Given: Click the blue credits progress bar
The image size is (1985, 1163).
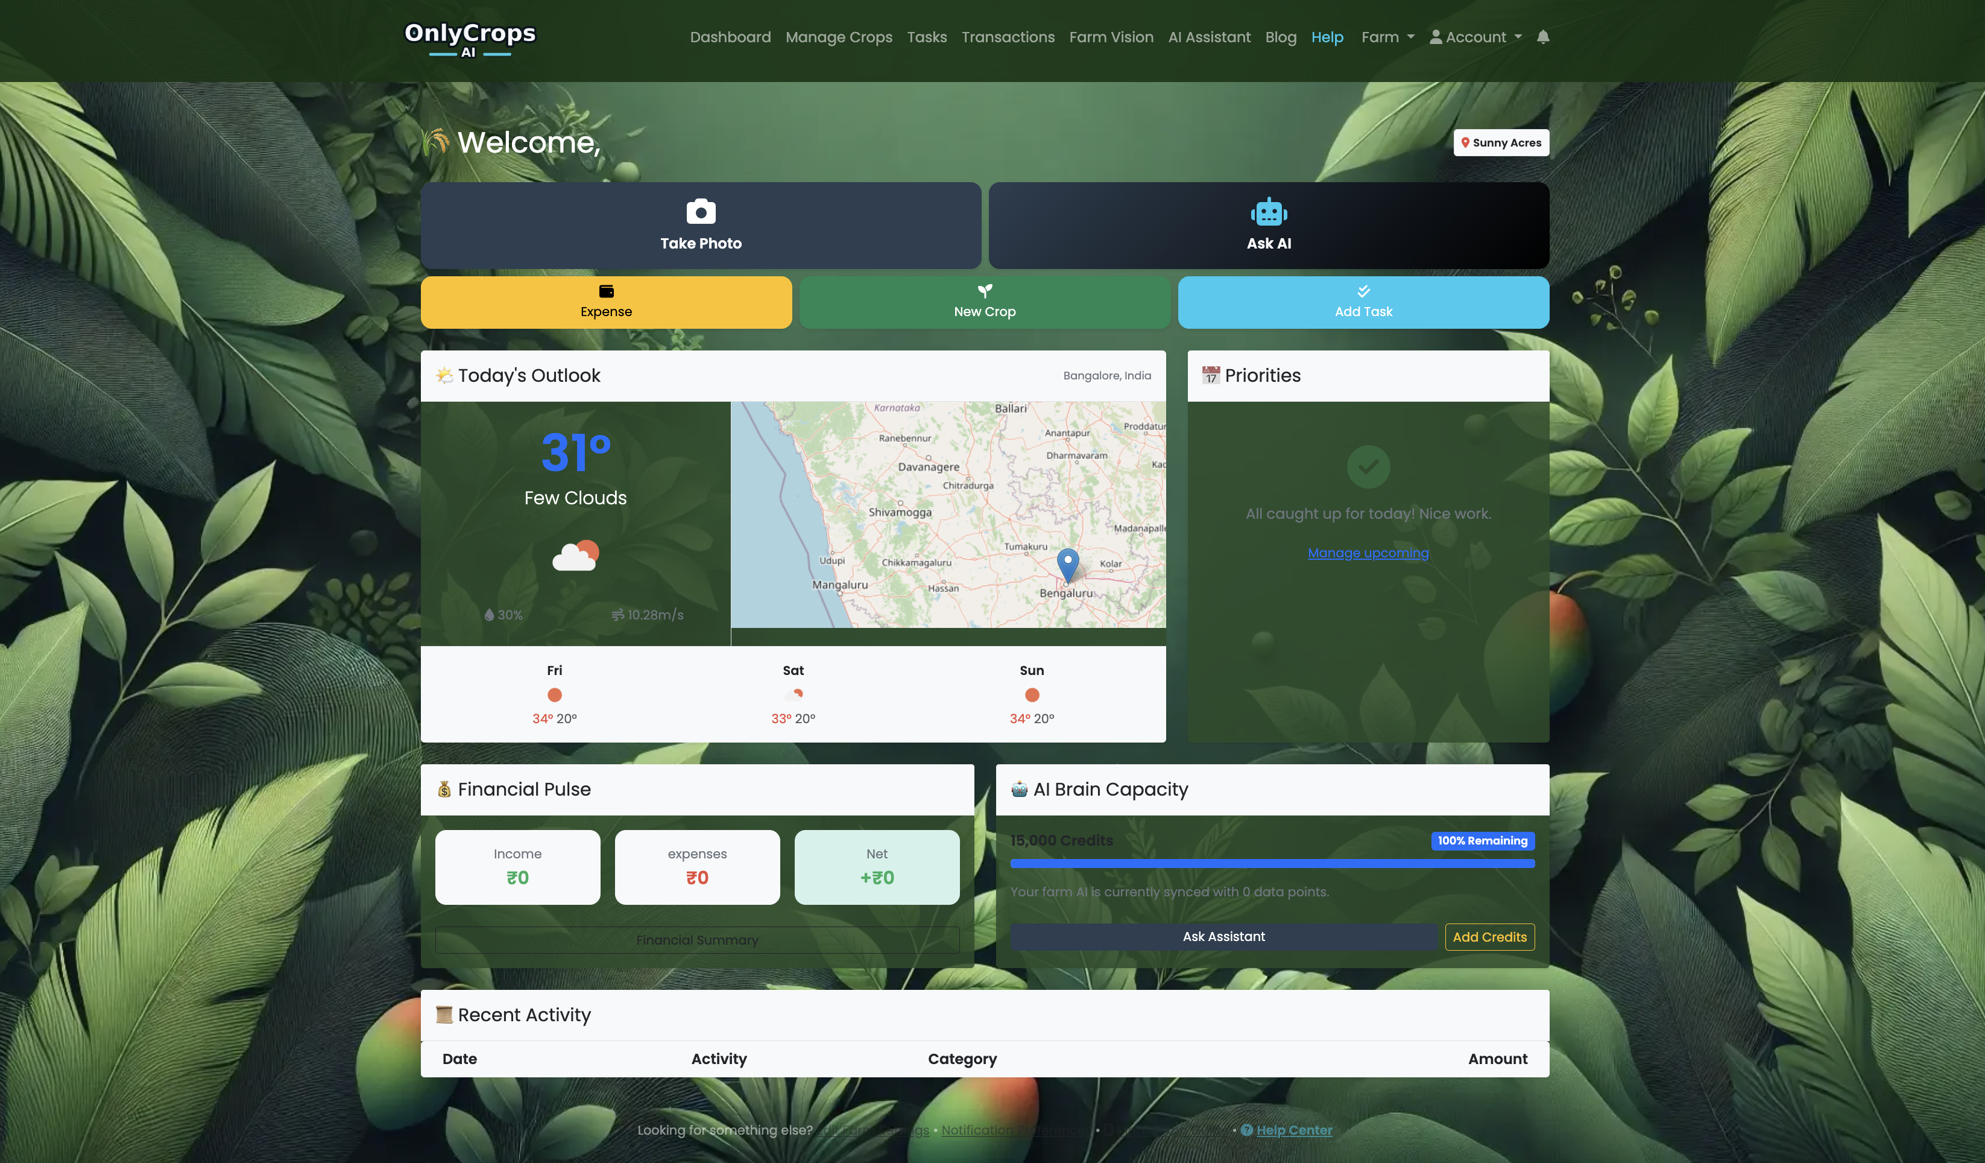Looking at the screenshot, I should (1273, 864).
